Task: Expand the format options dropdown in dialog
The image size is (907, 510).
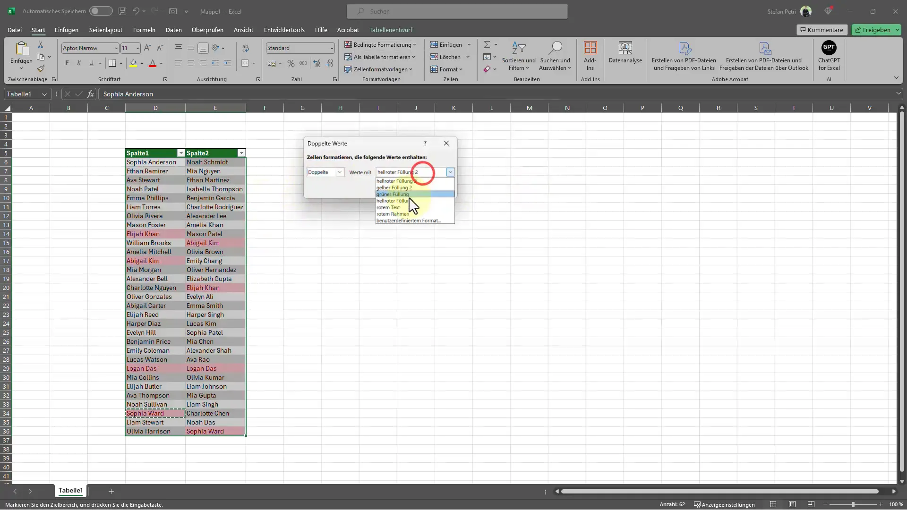Action: 450,171
